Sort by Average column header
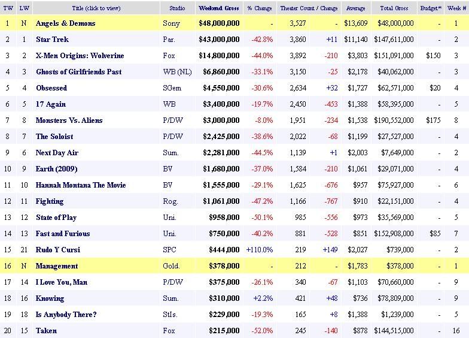 [355, 8]
